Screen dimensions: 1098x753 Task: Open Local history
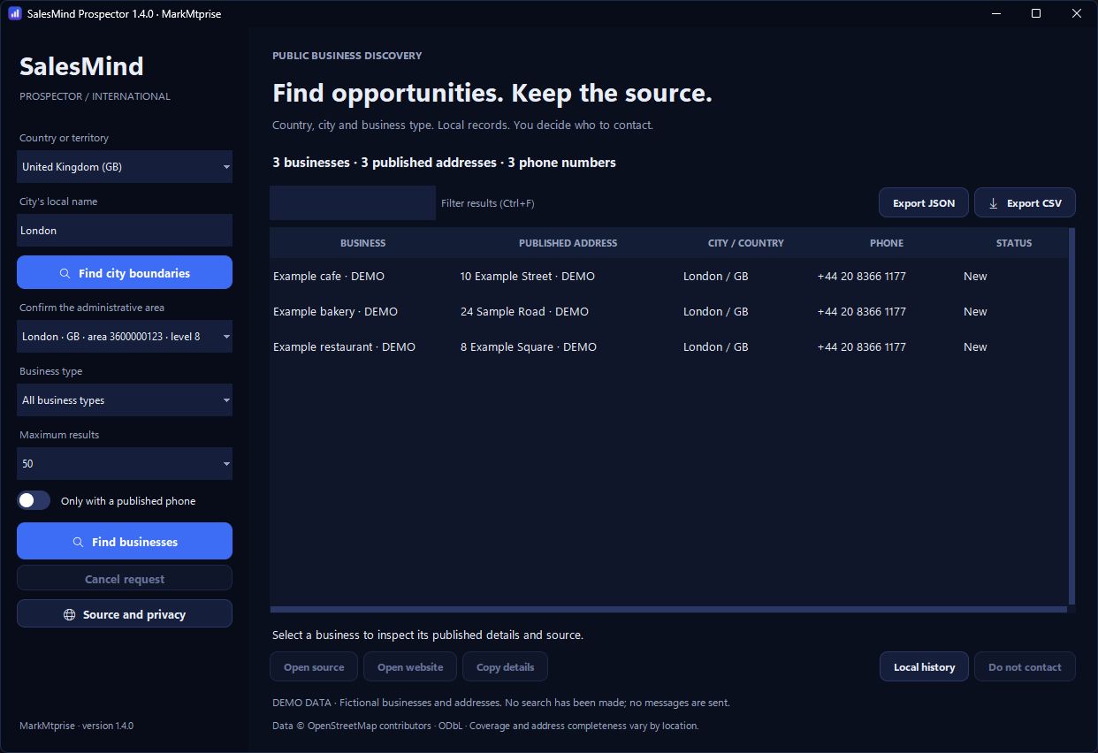pos(924,666)
